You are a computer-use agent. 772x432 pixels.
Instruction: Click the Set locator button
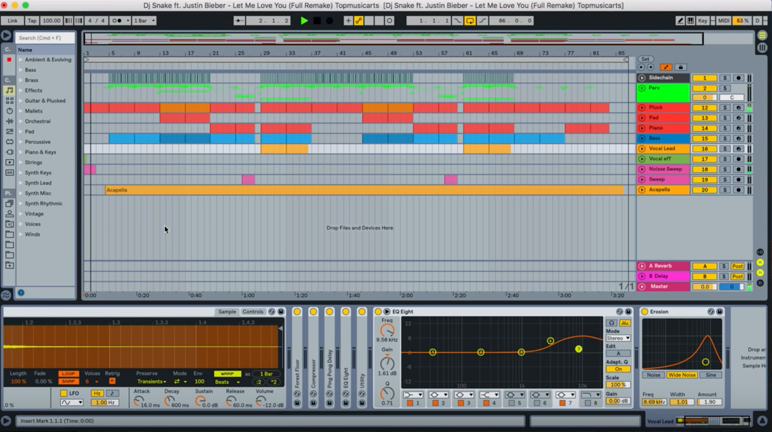645,59
